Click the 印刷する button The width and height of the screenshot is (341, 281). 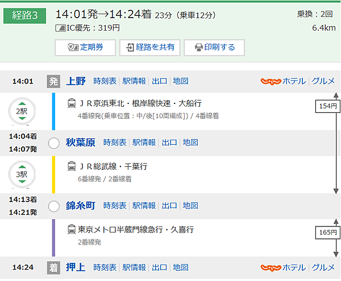[x=214, y=47]
